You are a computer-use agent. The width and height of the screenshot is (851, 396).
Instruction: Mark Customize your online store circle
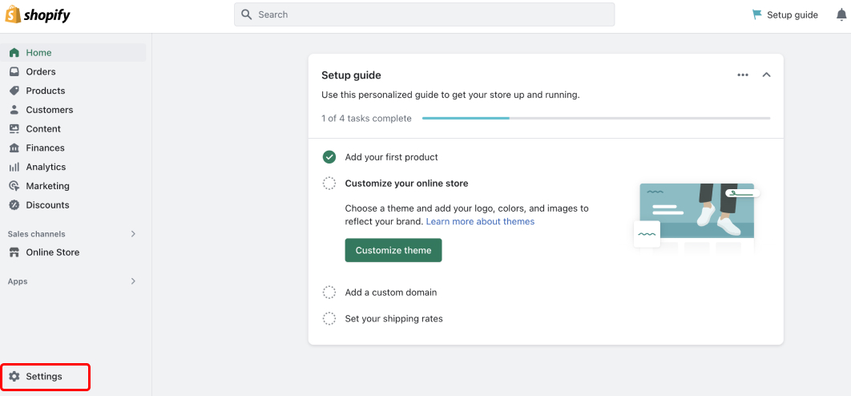329,184
